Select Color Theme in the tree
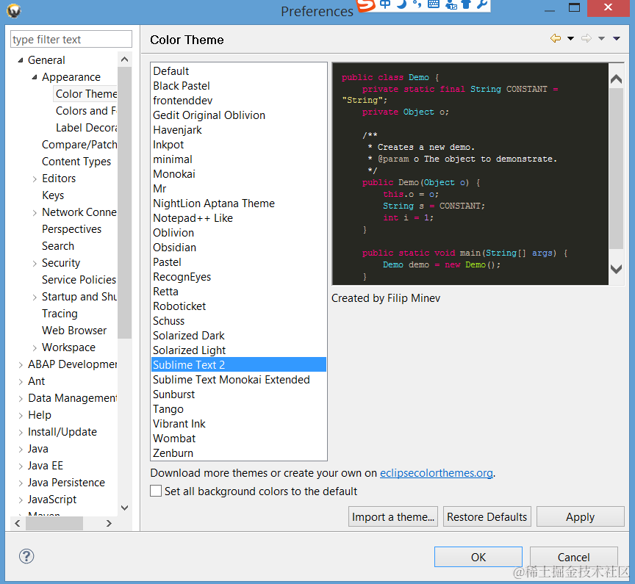635x584 pixels. point(86,94)
